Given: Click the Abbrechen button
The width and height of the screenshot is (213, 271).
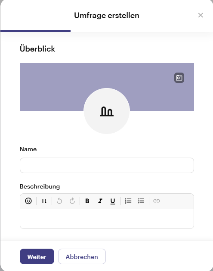Looking at the screenshot, I should tap(82, 256).
